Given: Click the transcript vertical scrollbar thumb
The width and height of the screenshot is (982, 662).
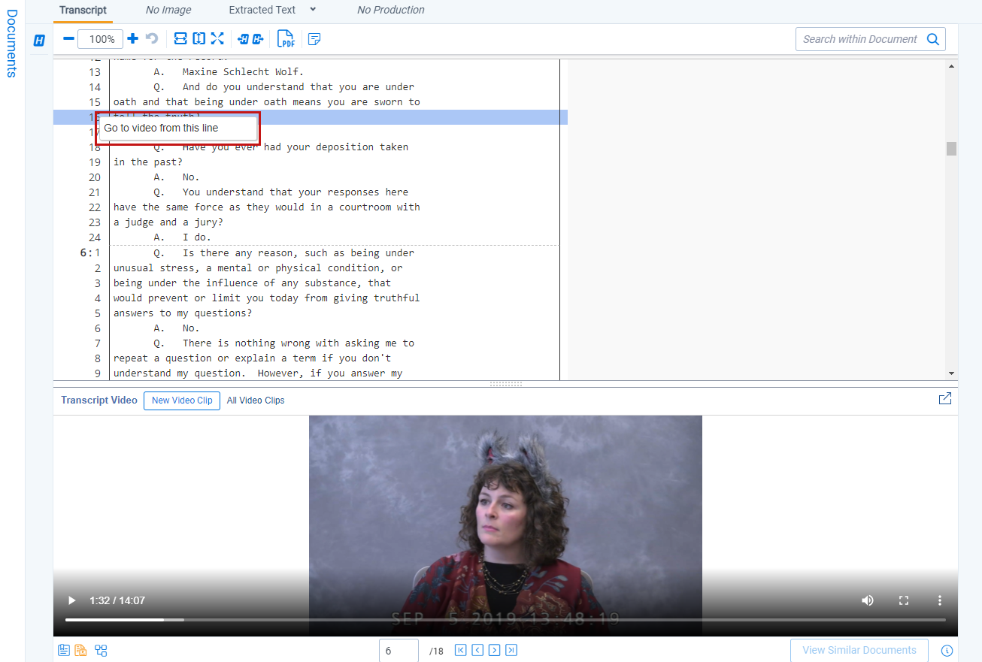Looking at the screenshot, I should pos(951,149).
